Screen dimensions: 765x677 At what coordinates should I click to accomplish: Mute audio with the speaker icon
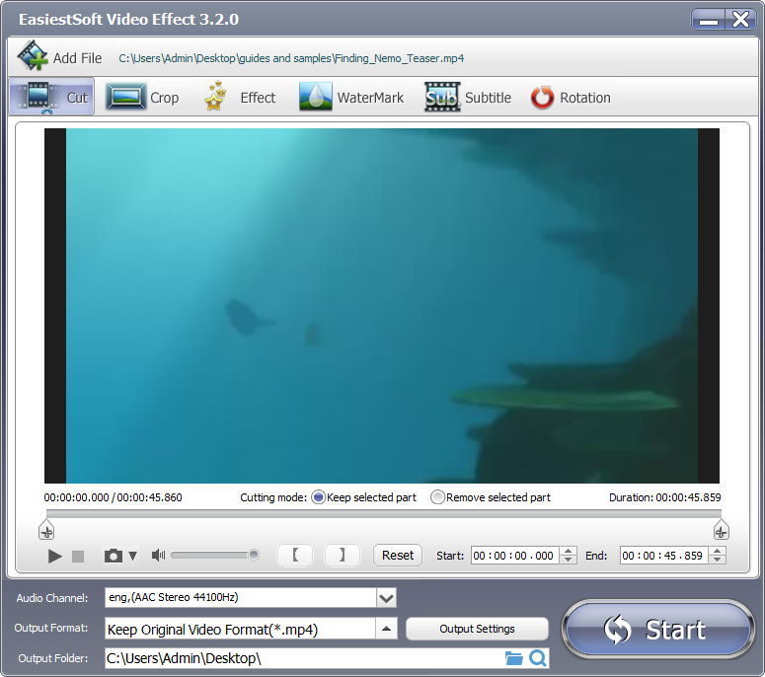click(158, 555)
